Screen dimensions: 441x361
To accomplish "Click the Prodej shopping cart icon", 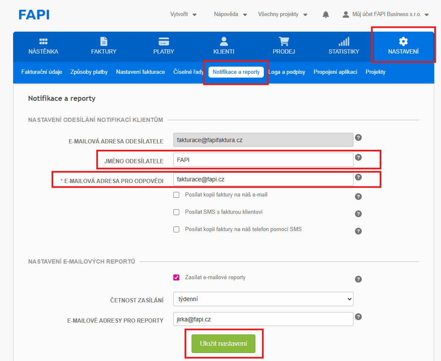I will 284,41.
